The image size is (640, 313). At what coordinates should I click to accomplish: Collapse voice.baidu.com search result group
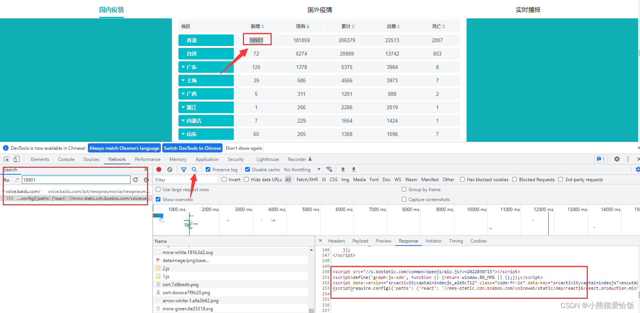(x=3, y=191)
